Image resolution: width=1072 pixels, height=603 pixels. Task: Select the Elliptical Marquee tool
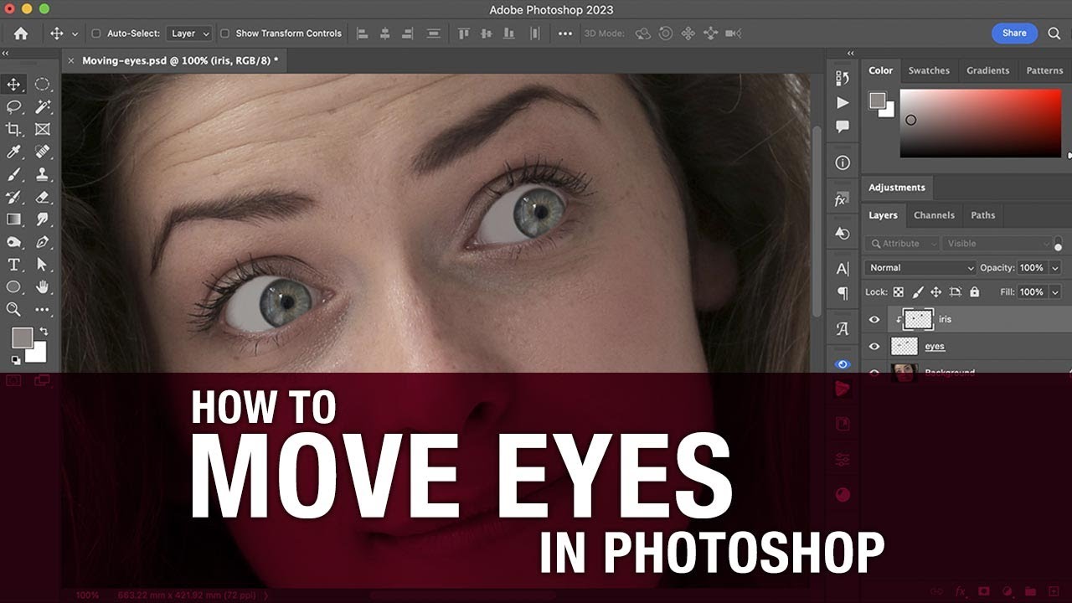(43, 85)
